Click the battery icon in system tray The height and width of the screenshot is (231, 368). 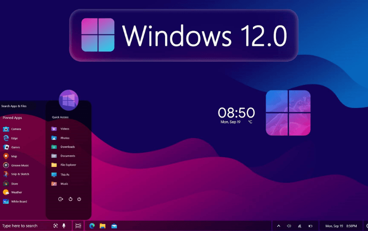pyautogui.click(x=310, y=226)
